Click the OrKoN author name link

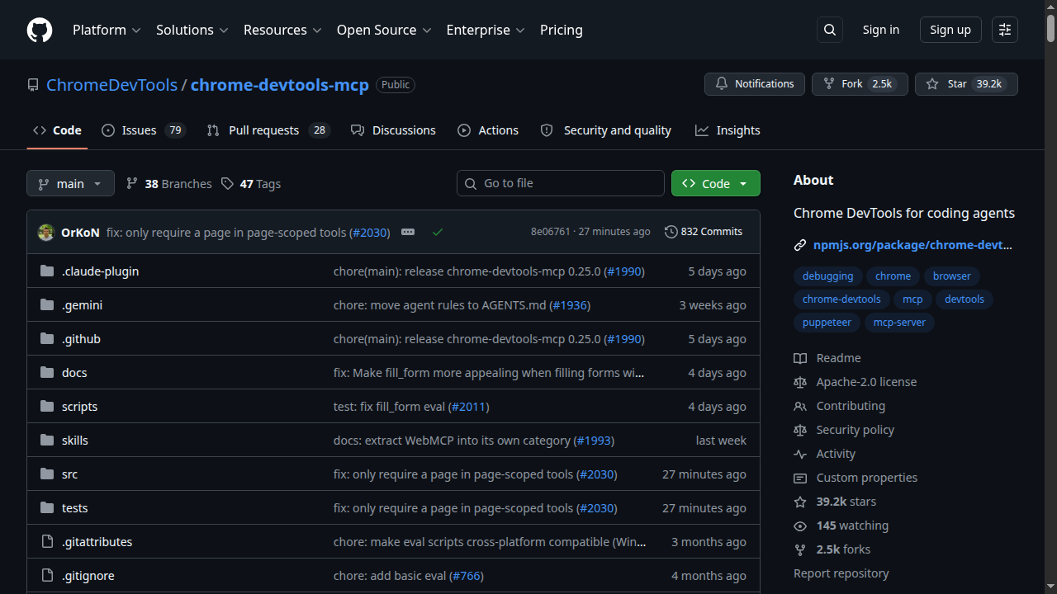click(x=80, y=233)
